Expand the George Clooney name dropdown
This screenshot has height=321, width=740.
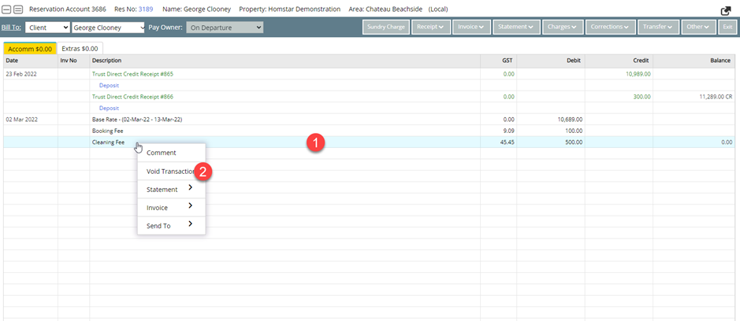(x=108, y=28)
